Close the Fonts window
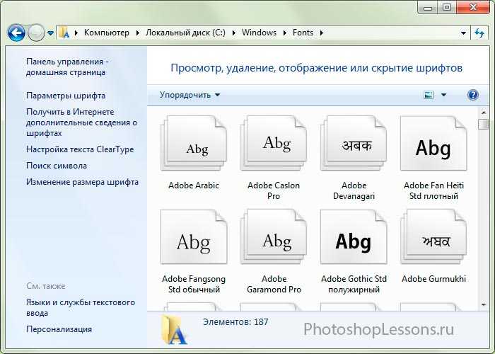The image size is (495, 354). pos(472,8)
